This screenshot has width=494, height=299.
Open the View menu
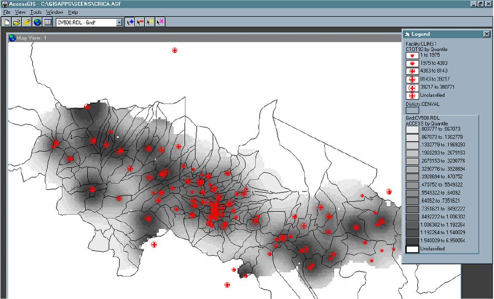click(20, 12)
